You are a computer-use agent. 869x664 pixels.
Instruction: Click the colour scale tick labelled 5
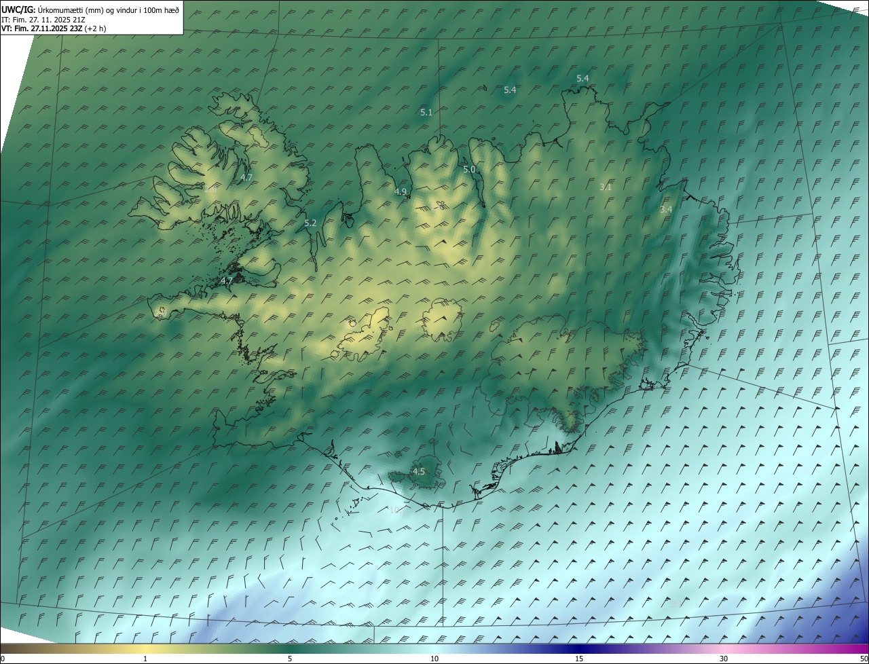pos(290,659)
